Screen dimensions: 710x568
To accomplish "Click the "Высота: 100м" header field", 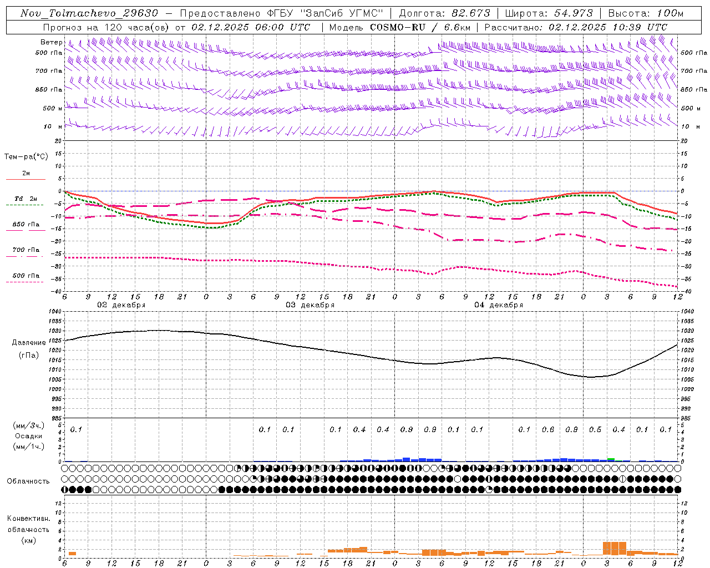I will tap(646, 13).
